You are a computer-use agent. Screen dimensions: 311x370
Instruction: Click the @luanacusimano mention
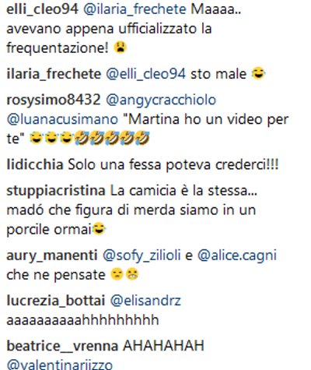coord(62,119)
